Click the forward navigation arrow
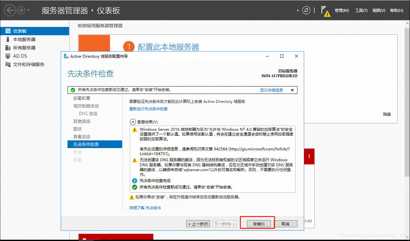This screenshot has height=241, width=410. 21,11
